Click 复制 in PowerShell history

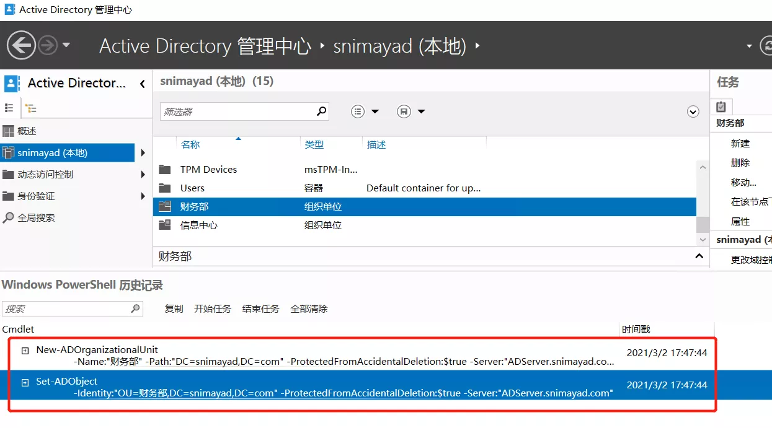click(174, 308)
